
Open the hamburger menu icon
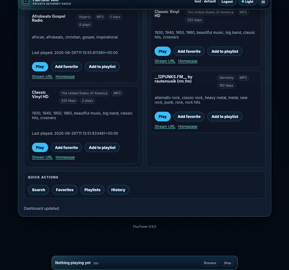263,2
